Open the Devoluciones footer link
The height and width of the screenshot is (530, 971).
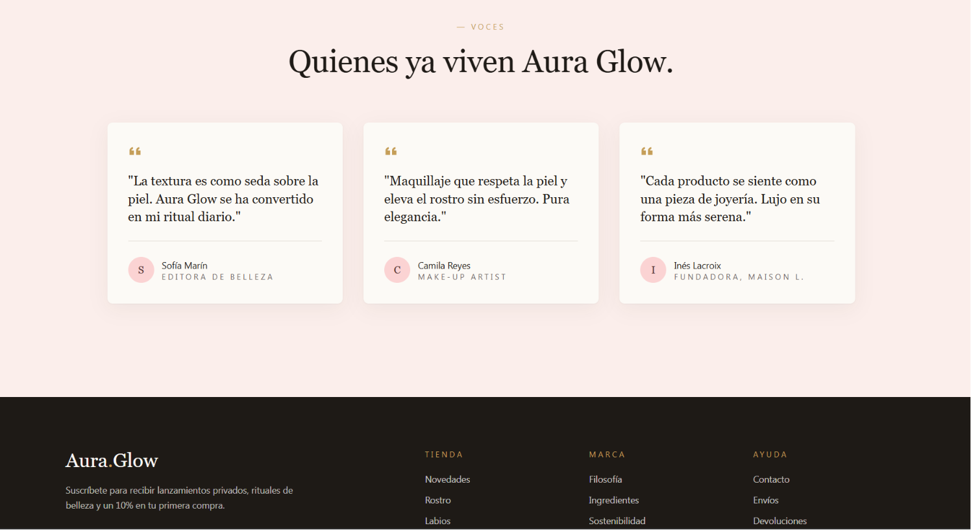click(x=780, y=521)
